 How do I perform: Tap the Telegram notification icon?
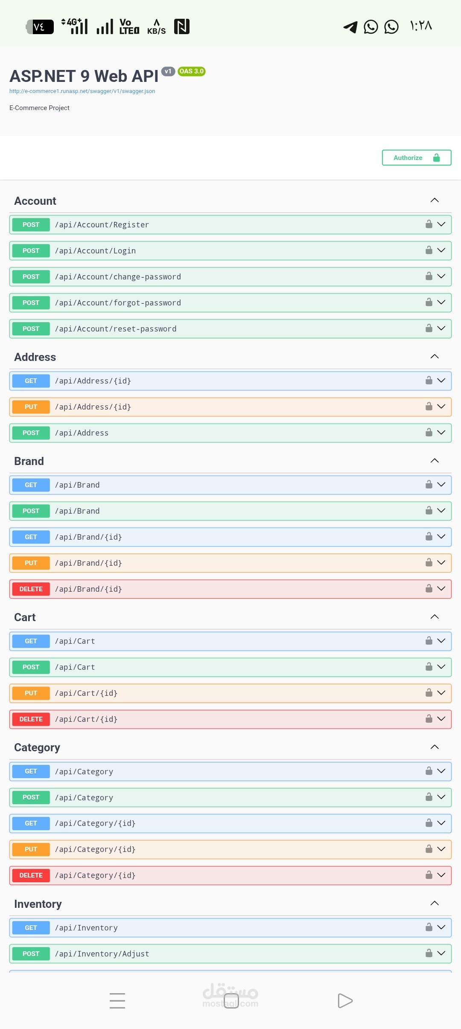pyautogui.click(x=350, y=26)
